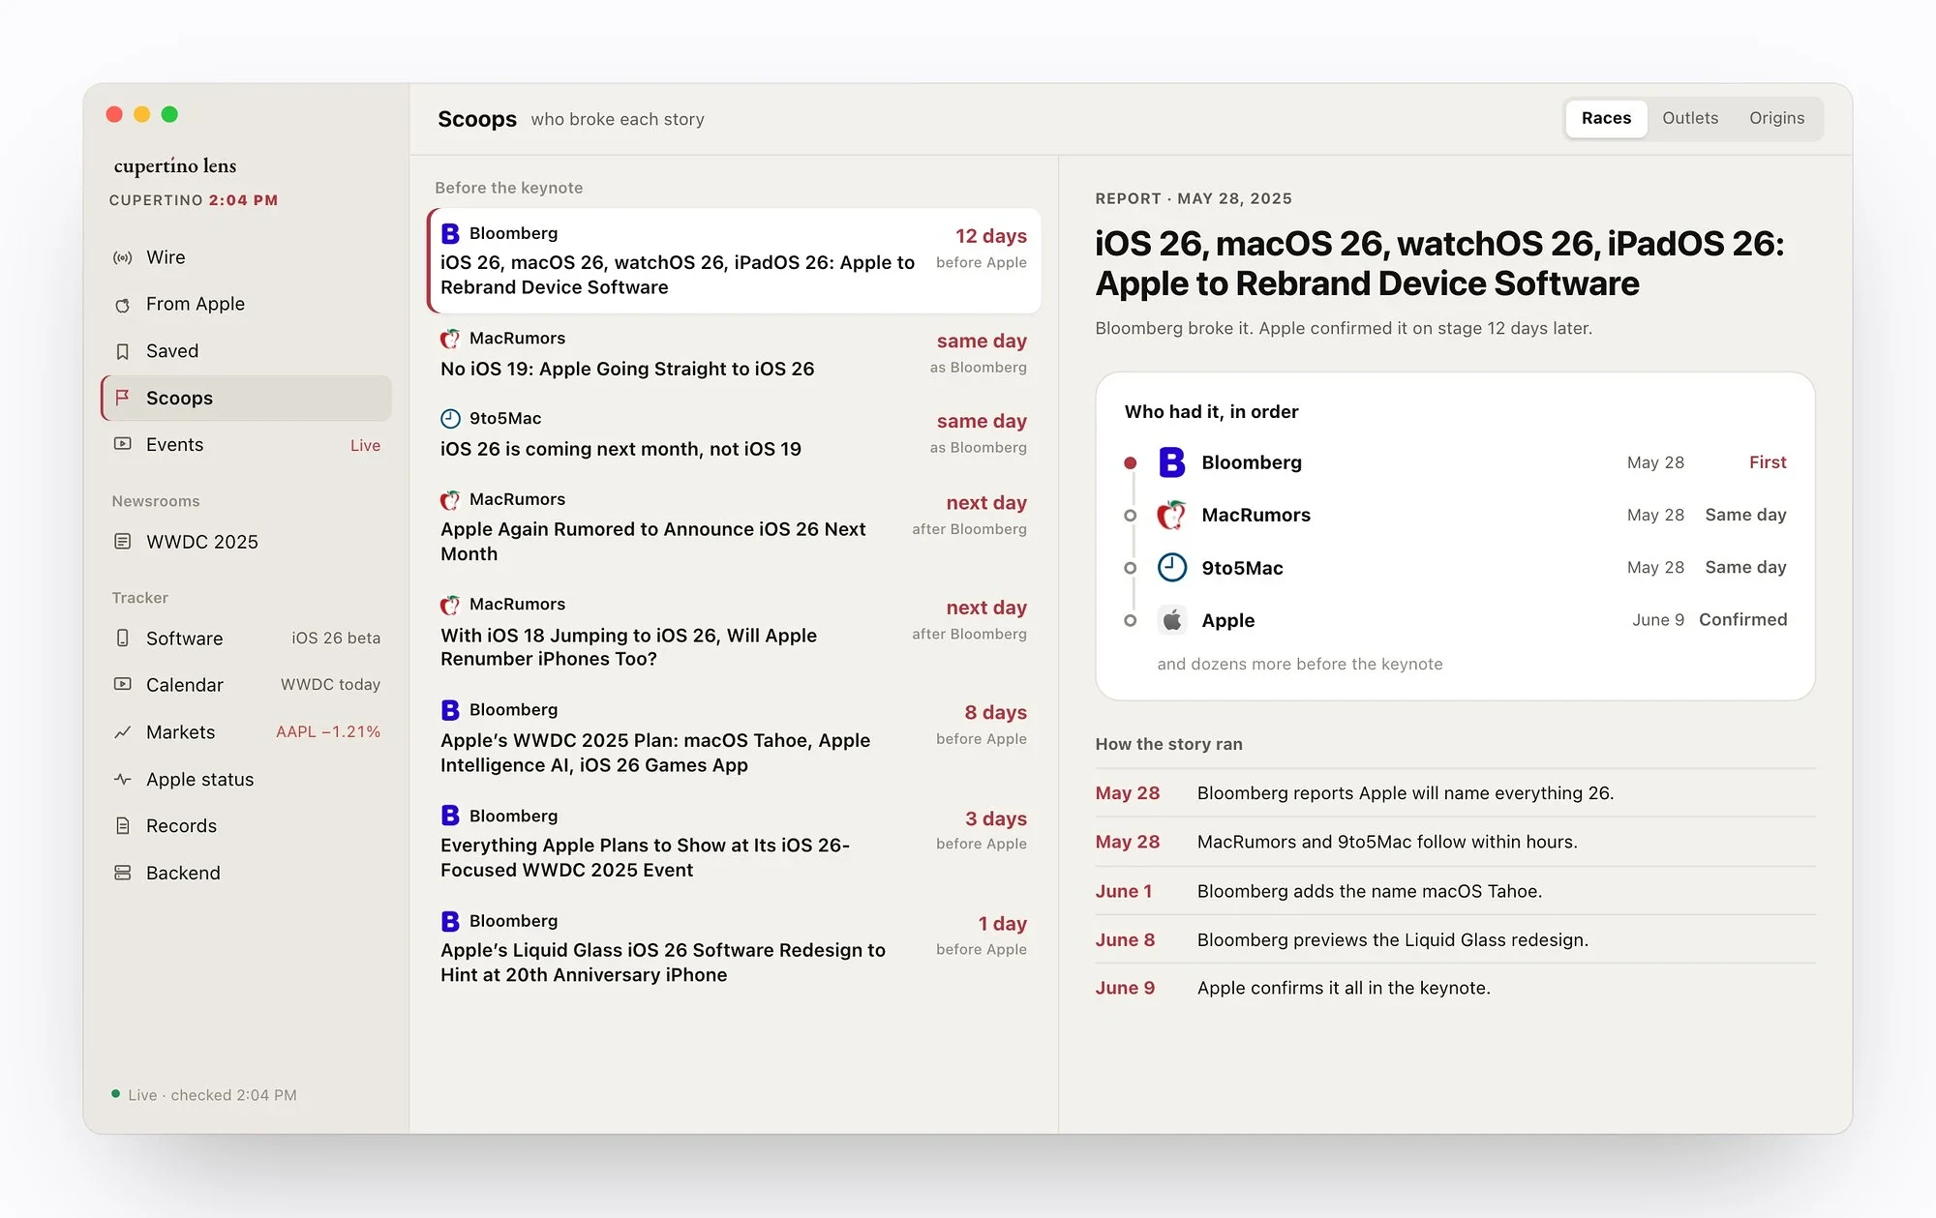This screenshot has height=1218, width=1936.
Task: Click 'June 8' Liquid Glass timeline entry
Action: point(1455,939)
